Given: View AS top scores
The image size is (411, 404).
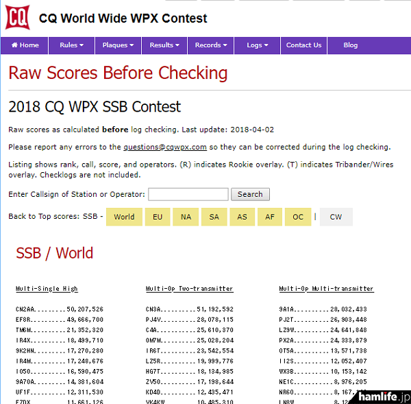Looking at the screenshot, I should click(x=242, y=217).
